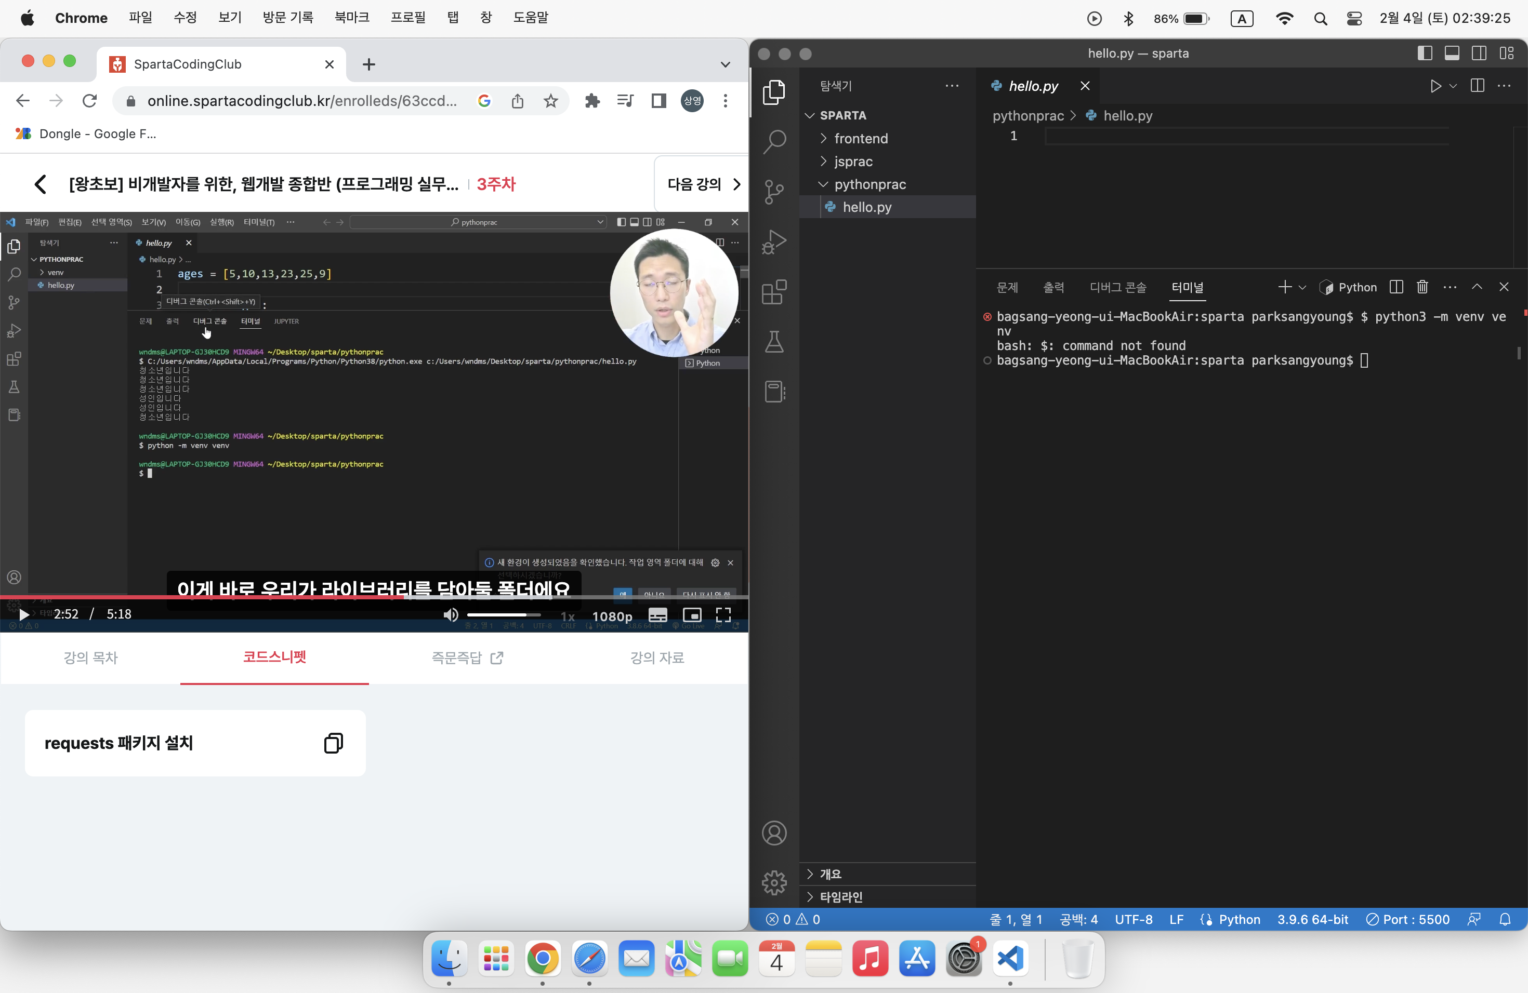Copy the requests 패키지 설치 code snippet
The width and height of the screenshot is (1528, 993).
[333, 743]
